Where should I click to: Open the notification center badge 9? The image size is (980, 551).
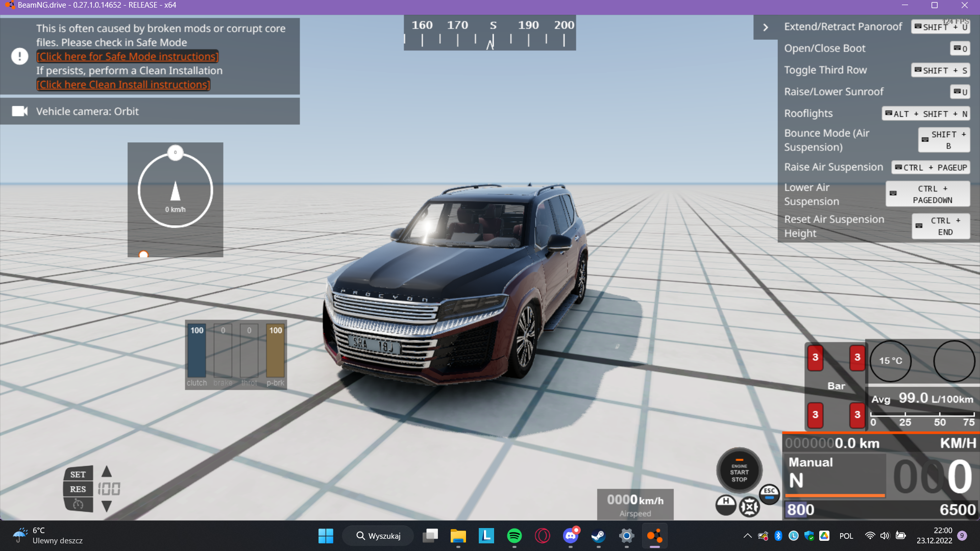click(962, 536)
